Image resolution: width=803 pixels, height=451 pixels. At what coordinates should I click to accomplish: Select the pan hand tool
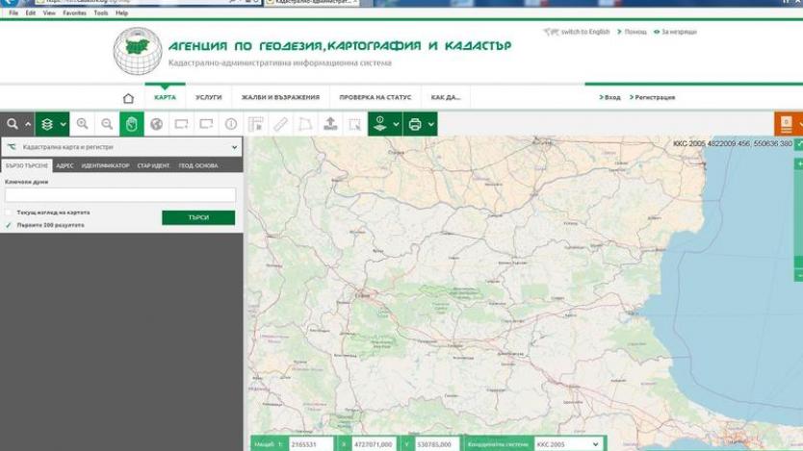(x=132, y=124)
